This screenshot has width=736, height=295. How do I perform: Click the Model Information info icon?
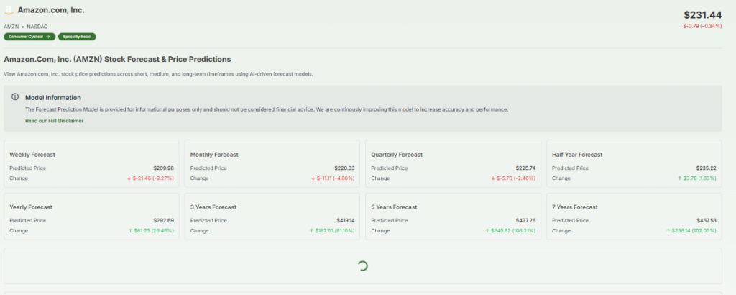pyautogui.click(x=15, y=97)
